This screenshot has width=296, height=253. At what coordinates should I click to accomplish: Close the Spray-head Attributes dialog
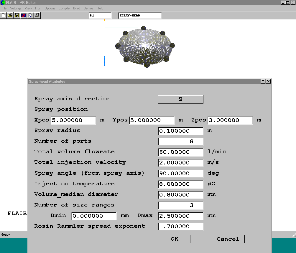(x=268, y=81)
